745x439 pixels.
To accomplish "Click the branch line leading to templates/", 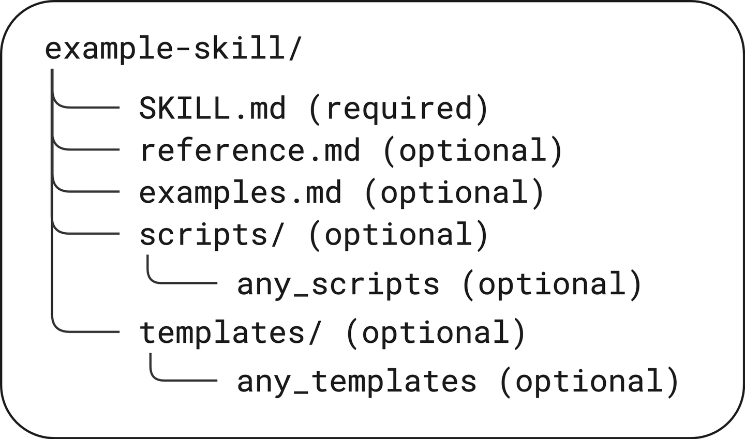I will click(88, 330).
